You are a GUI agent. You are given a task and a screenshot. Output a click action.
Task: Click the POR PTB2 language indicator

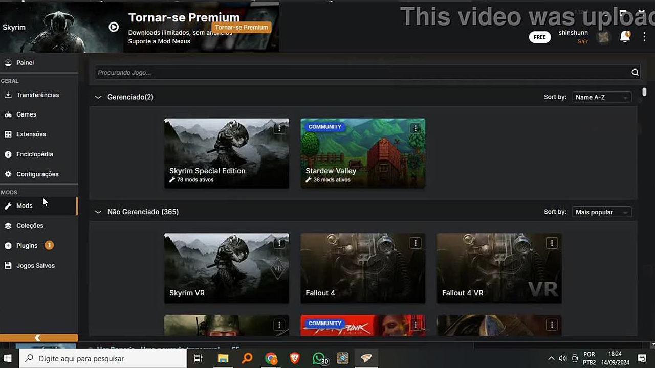[589, 358]
